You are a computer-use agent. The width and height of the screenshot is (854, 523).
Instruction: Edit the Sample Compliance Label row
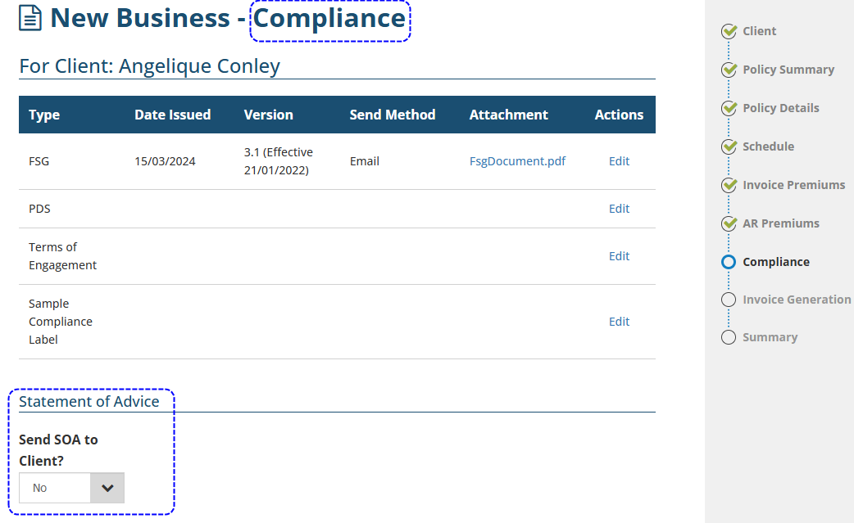pyautogui.click(x=619, y=322)
